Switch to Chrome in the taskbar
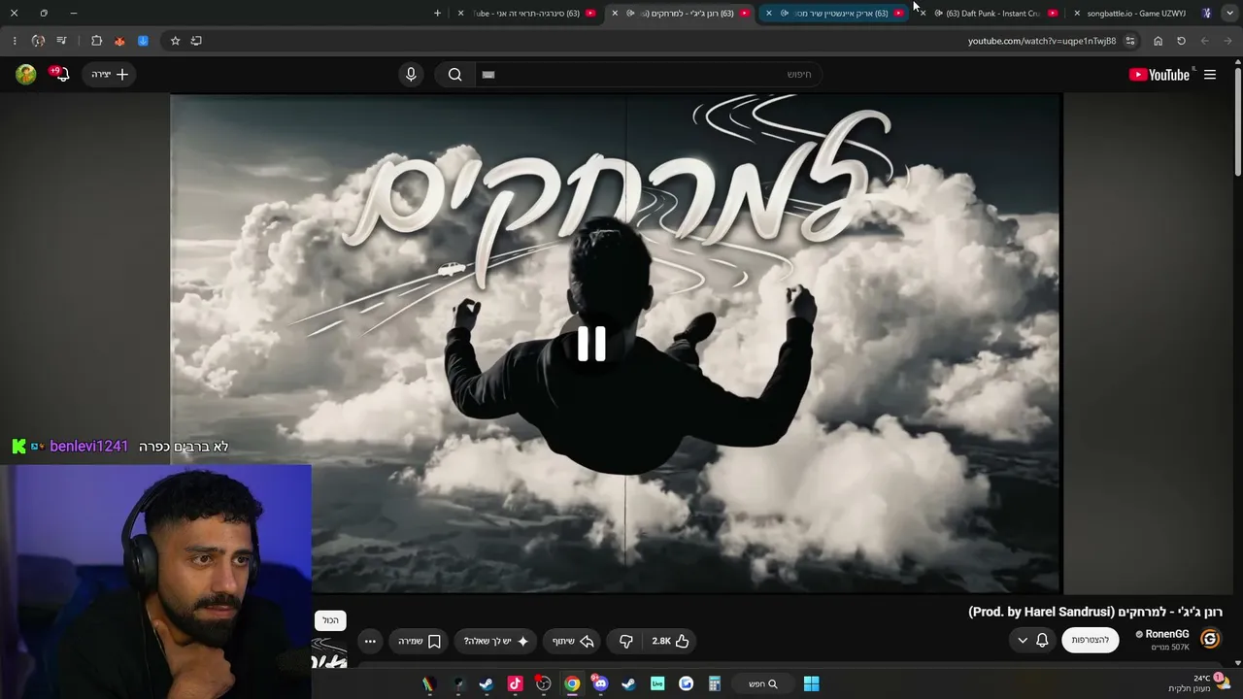This screenshot has width=1243, height=699. [x=572, y=683]
